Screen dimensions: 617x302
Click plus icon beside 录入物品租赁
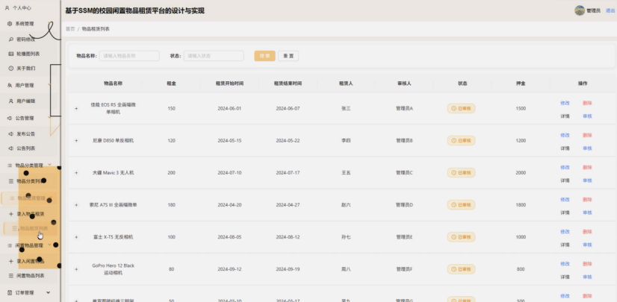(x=11, y=214)
